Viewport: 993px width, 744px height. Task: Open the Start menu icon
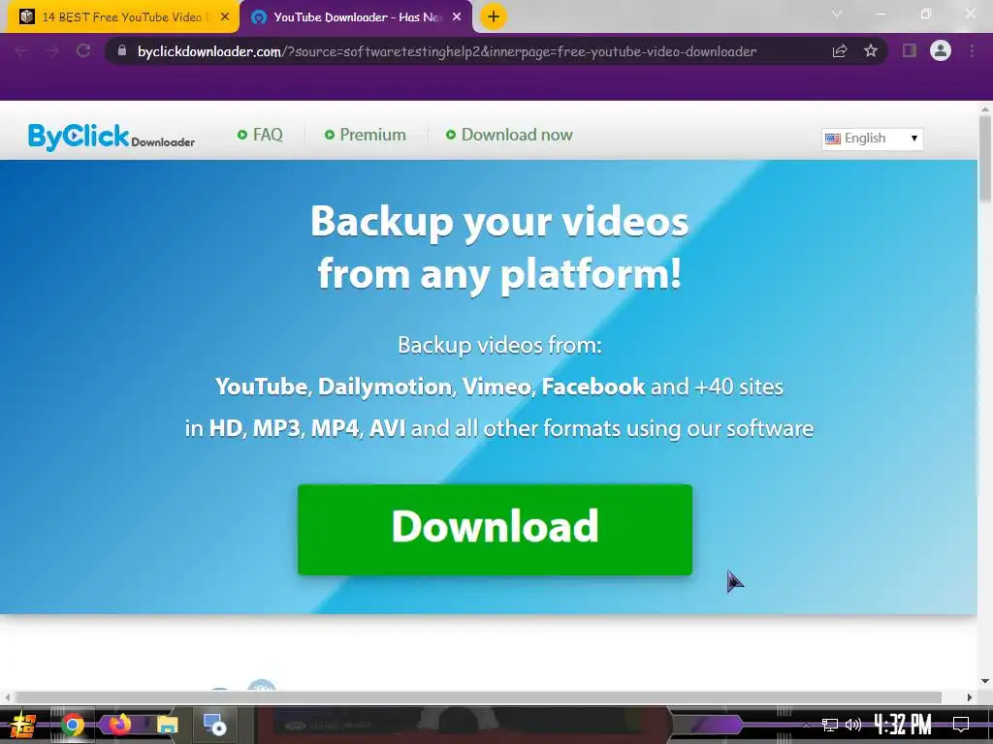[23, 725]
